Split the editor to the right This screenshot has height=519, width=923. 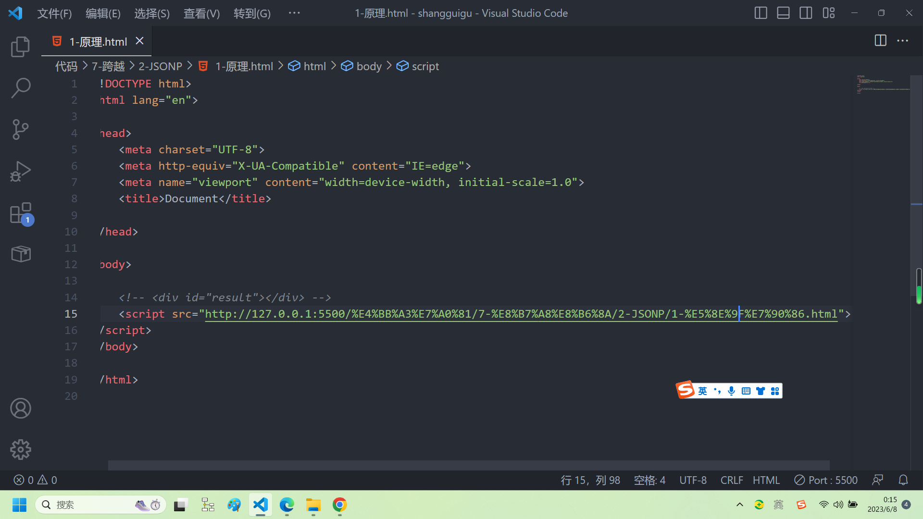(880, 41)
